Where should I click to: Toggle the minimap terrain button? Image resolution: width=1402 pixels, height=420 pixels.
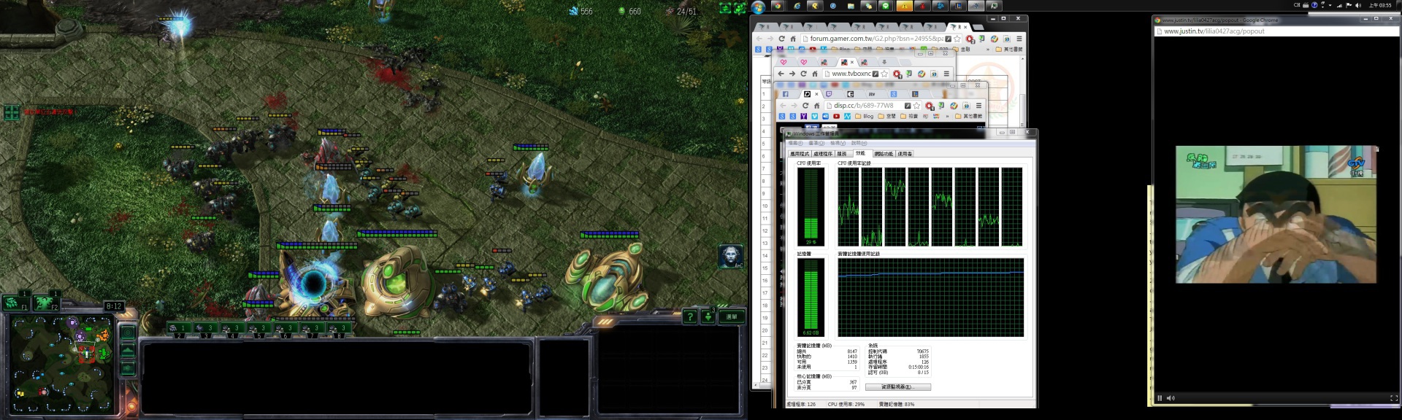128,351
